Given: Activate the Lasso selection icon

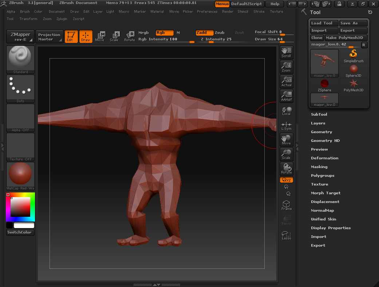Looking at the screenshot, I should click(x=286, y=235).
